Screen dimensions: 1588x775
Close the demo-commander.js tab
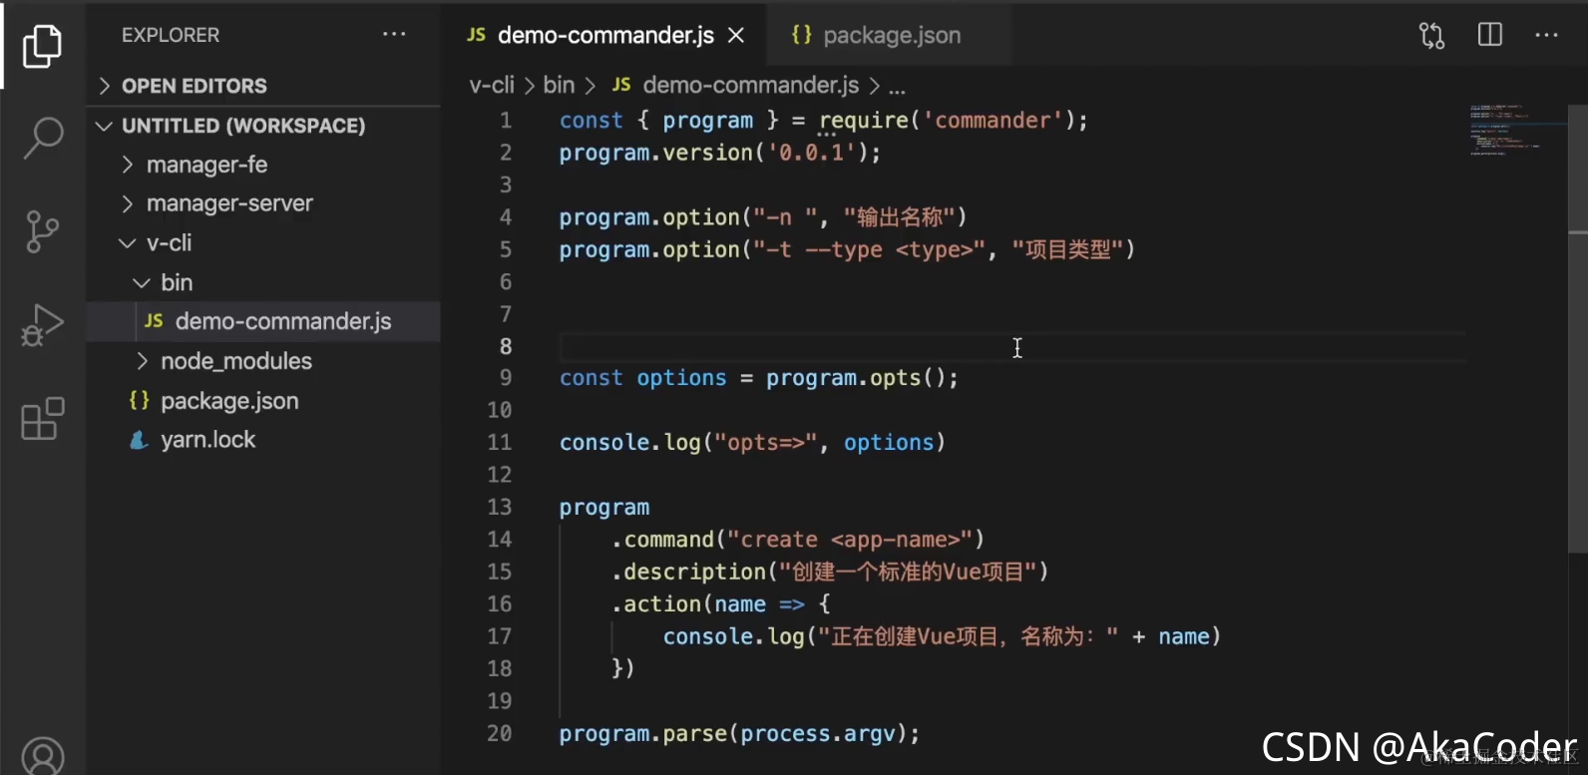pos(736,36)
